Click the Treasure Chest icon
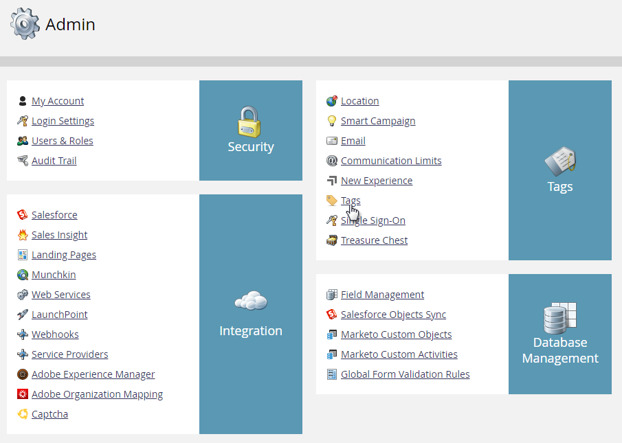 (332, 240)
